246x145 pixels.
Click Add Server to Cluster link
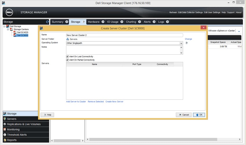[x=76, y=102]
